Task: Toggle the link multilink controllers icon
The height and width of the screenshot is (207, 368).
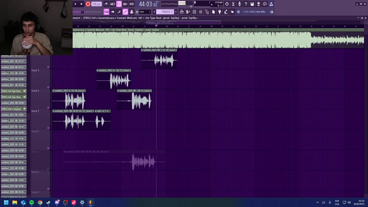Action: 125,12
